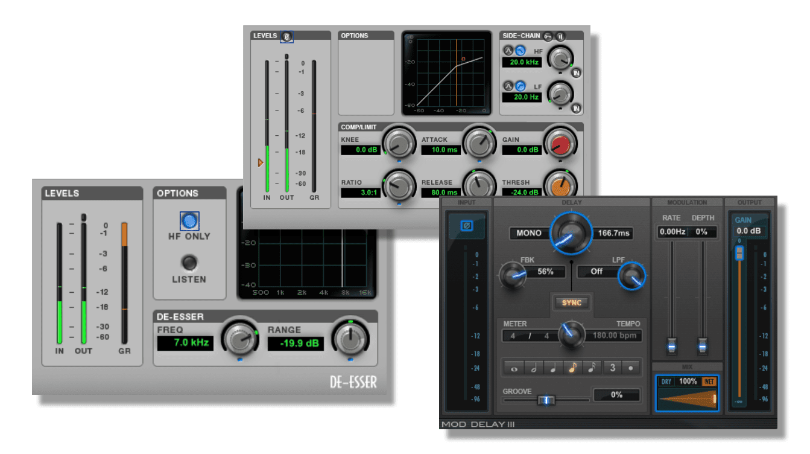
Task: Toggle the triplet 3 modifier
Action: pyautogui.click(x=612, y=367)
